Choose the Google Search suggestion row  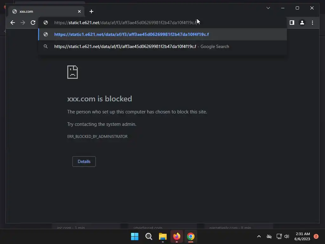tap(163, 46)
